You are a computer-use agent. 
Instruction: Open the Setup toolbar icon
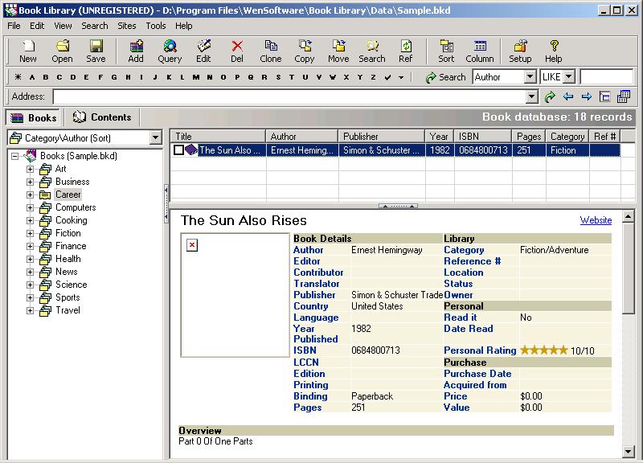(520, 51)
